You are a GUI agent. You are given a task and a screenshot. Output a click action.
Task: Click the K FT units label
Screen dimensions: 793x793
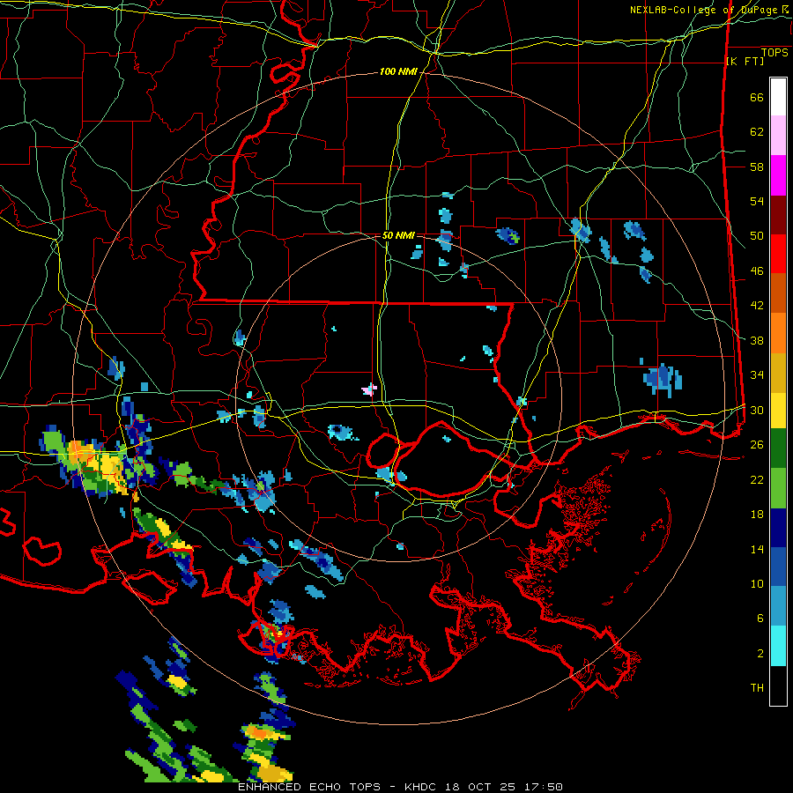click(x=745, y=61)
